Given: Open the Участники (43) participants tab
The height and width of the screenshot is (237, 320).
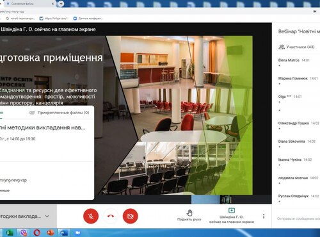Looking at the screenshot, I should [x=296, y=47].
